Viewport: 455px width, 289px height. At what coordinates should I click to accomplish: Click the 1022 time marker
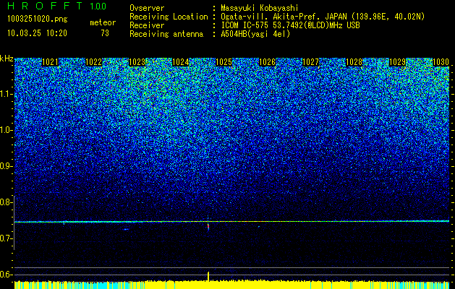(94, 62)
